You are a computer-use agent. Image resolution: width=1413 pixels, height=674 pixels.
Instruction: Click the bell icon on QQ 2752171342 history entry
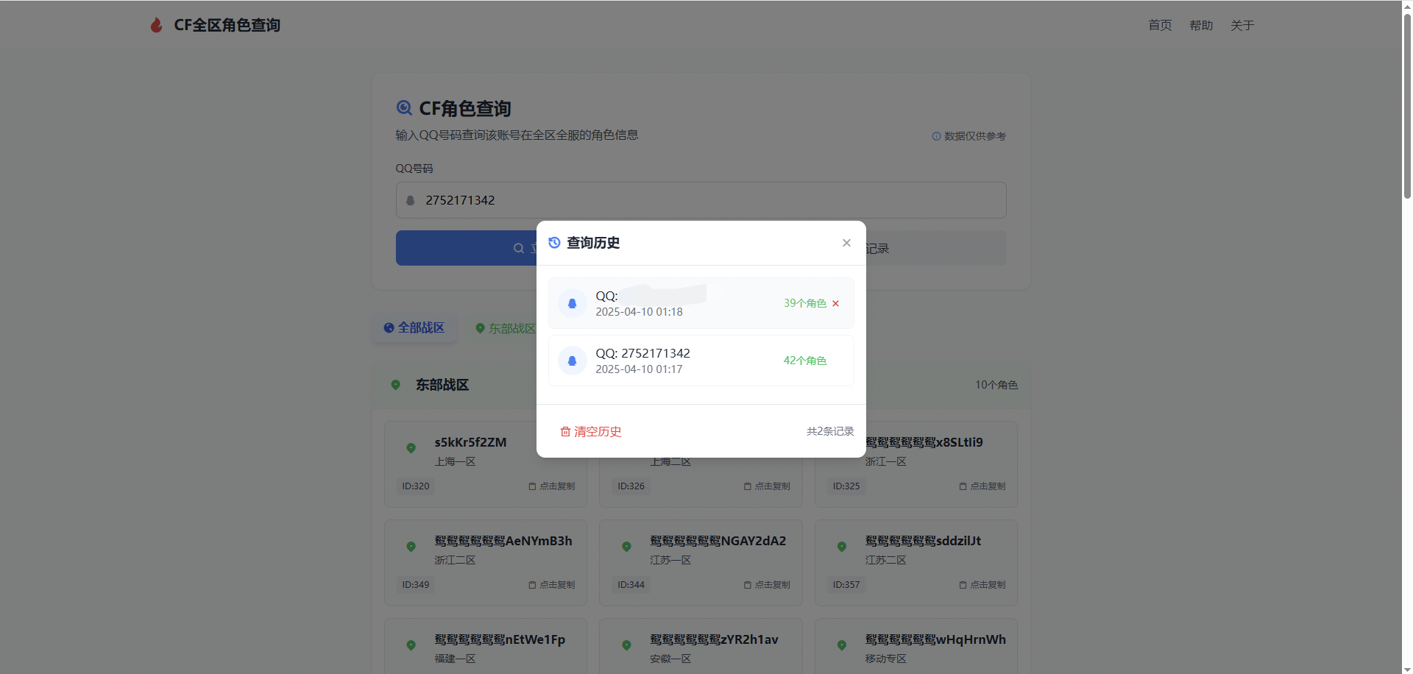tap(572, 361)
